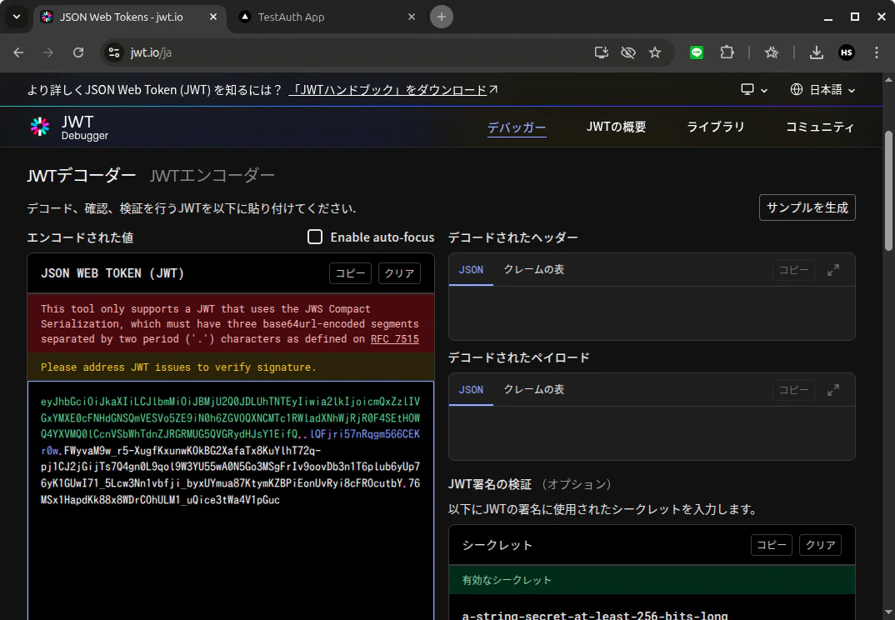Click the jwt.io/ja address bar
The image size is (895, 620).
pos(354,52)
